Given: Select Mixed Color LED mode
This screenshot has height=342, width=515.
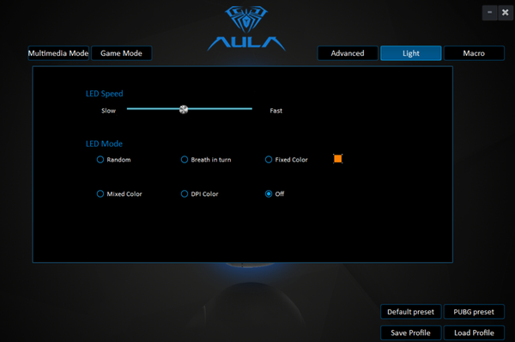Looking at the screenshot, I should click(x=100, y=193).
